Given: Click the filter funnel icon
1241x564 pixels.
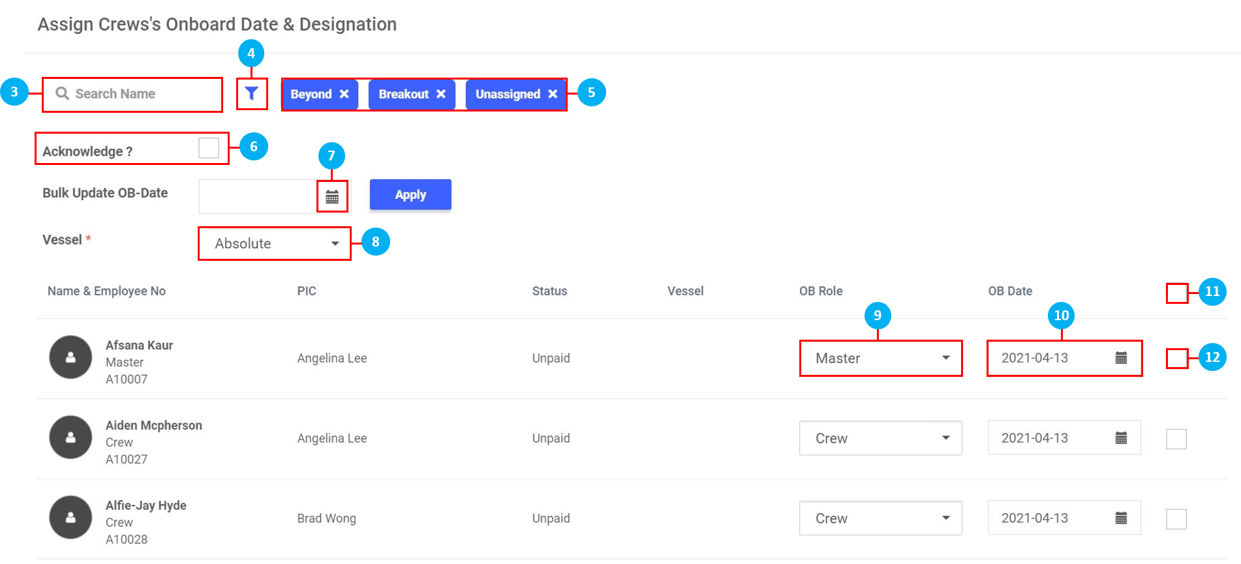Looking at the screenshot, I should 251,94.
